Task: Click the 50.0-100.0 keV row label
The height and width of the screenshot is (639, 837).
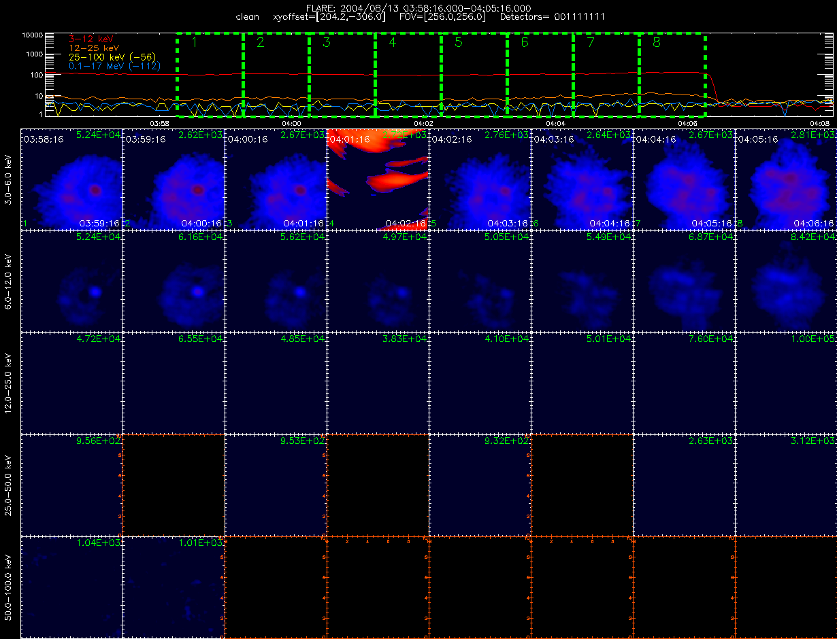Action: tap(8, 587)
